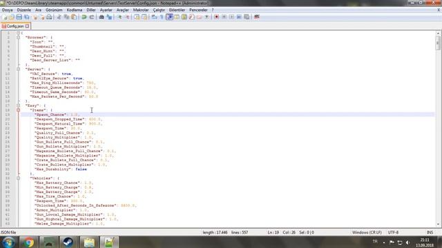Click the Close document toolbar icon

click(x=35, y=17)
